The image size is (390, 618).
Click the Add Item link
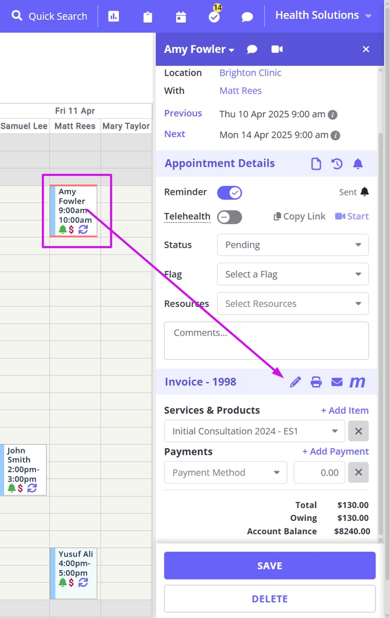(345, 410)
